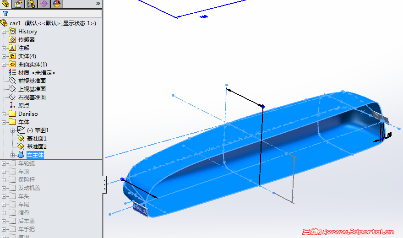Click the filter funnel icon
This screenshot has height=238, width=403.
[5, 13]
